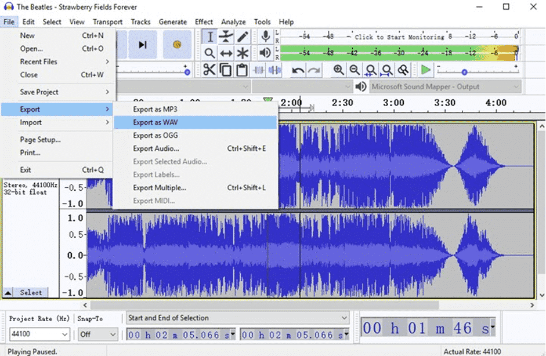Choose the Multi-Tool star icon
Screen dimensions: 546x356
click(x=243, y=53)
